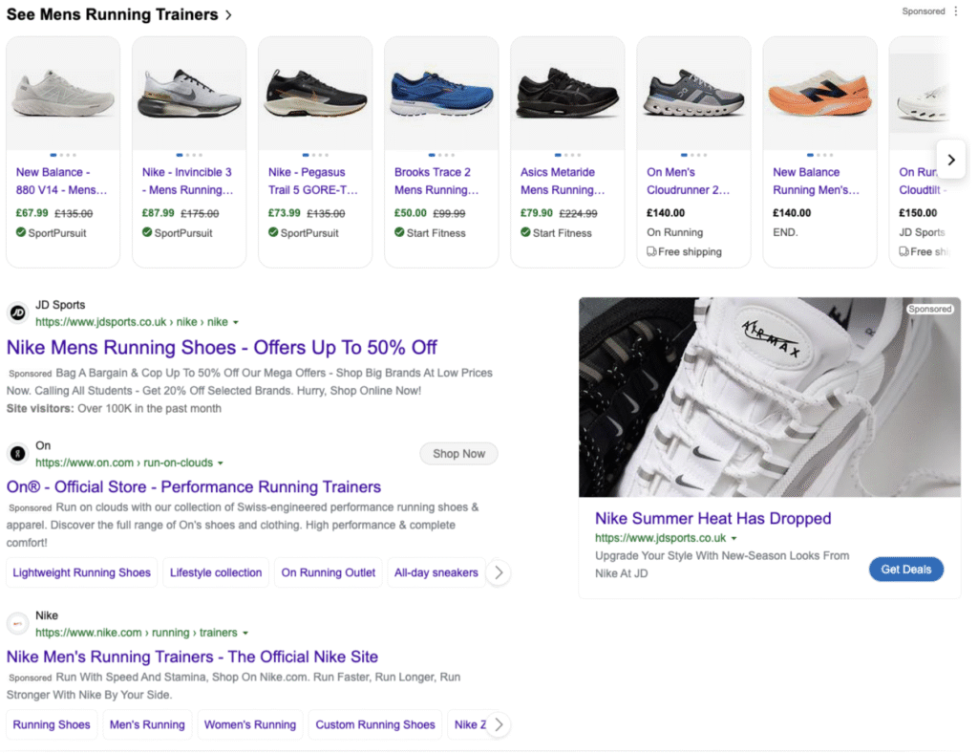The height and width of the screenshot is (754, 978).
Task: Open Nike Men's Running Trainers Official Site headline
Action: (x=192, y=657)
